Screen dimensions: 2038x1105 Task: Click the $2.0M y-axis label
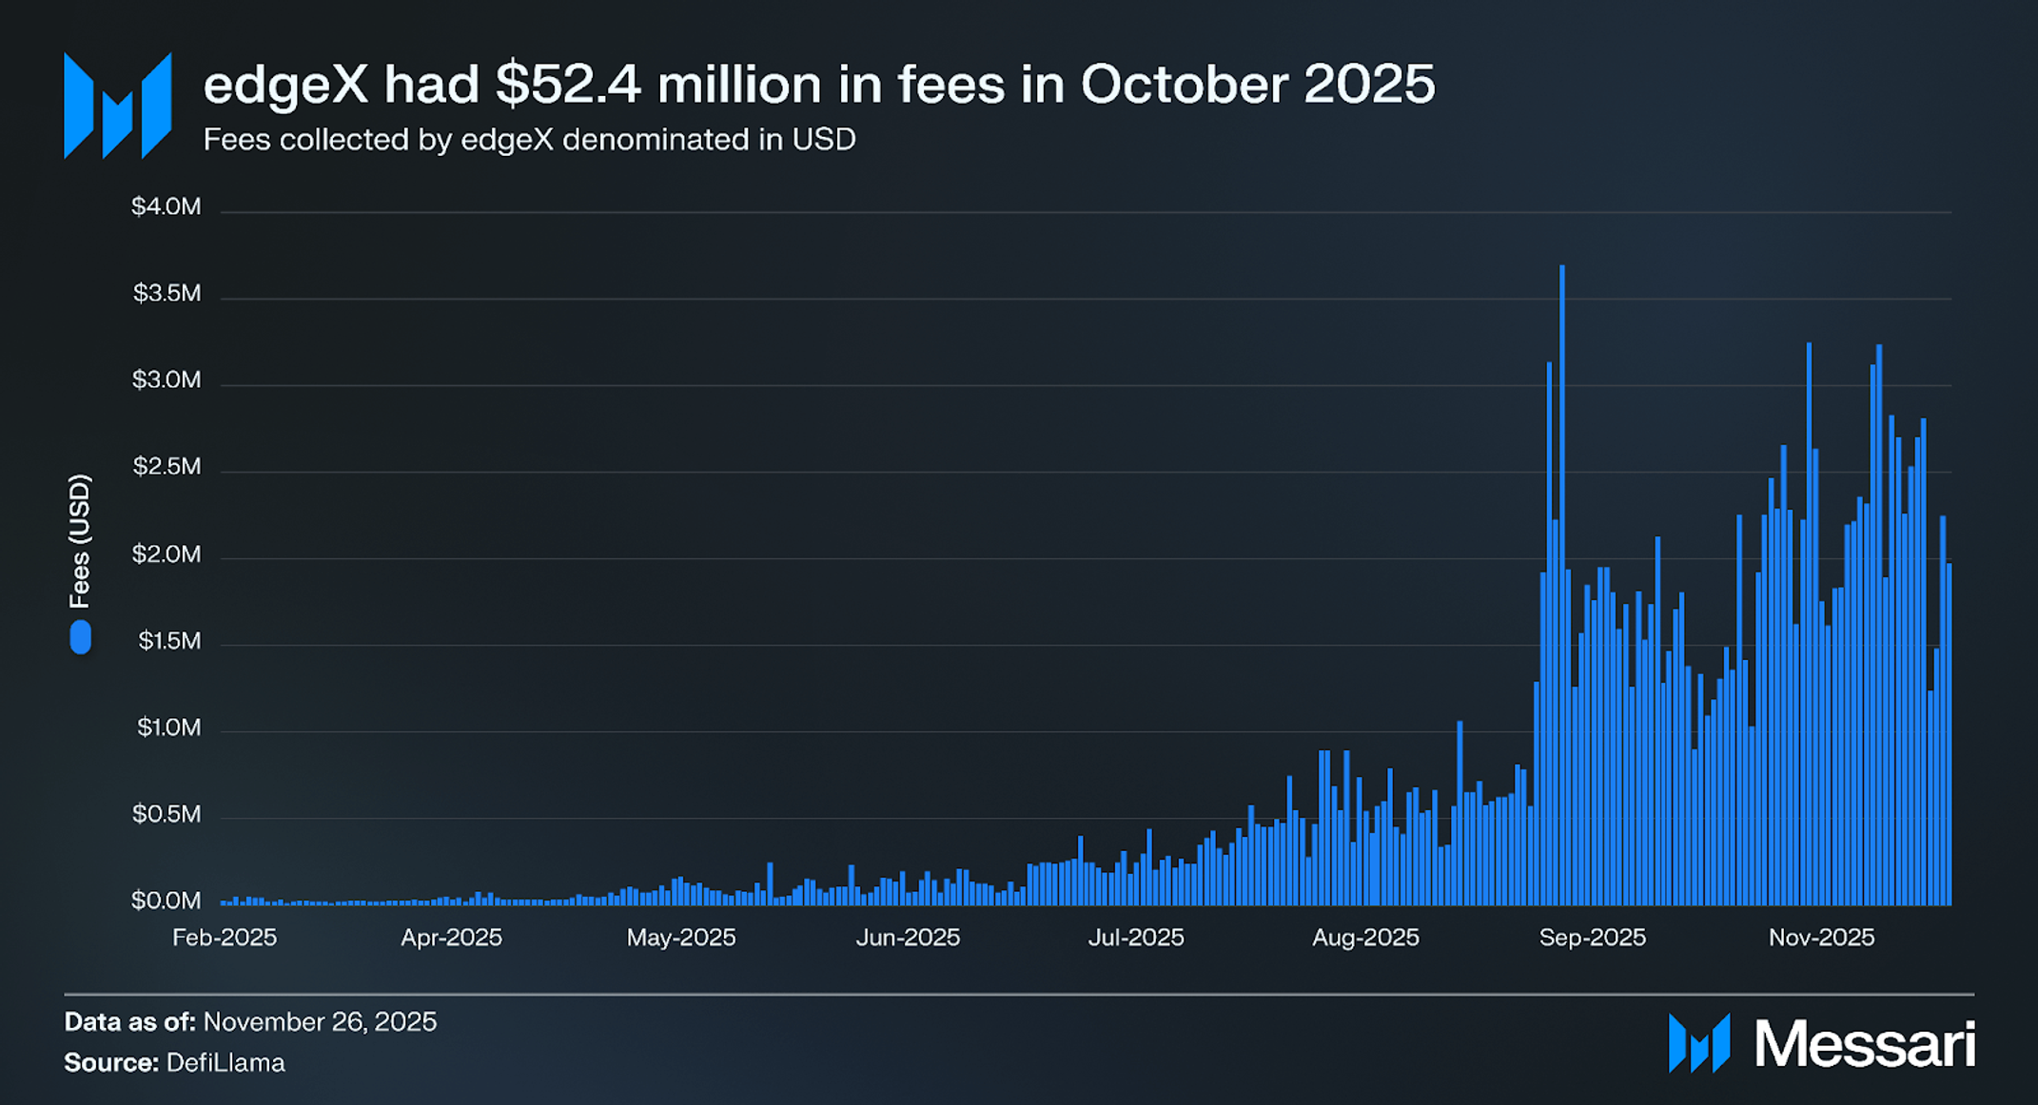click(x=167, y=553)
